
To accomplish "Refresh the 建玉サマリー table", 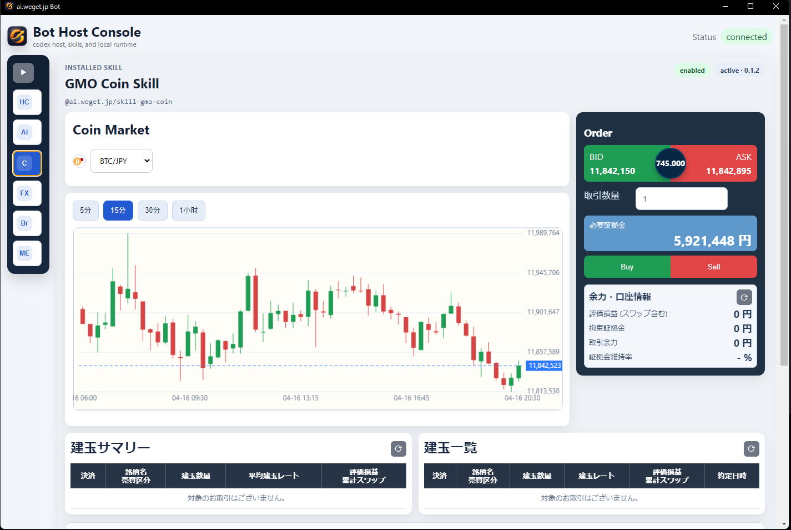I will [x=398, y=449].
